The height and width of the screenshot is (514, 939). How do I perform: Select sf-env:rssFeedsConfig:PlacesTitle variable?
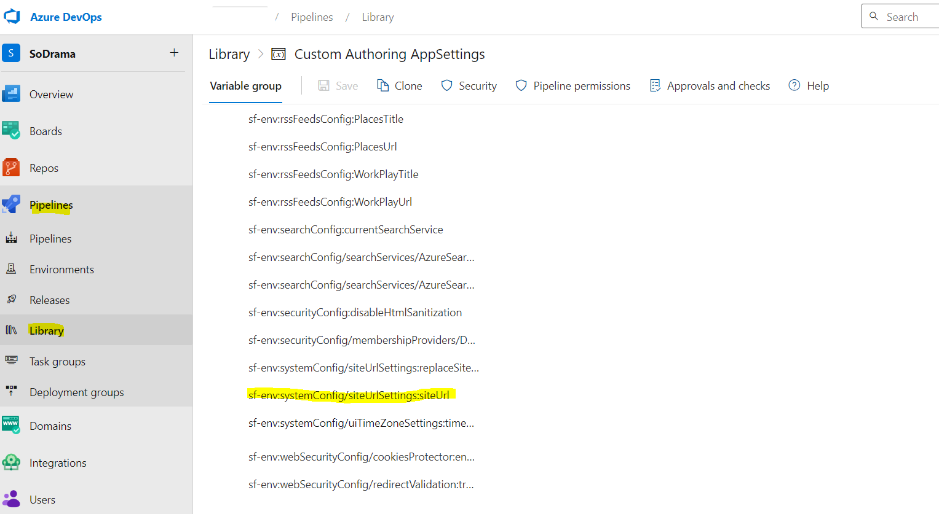pos(326,119)
